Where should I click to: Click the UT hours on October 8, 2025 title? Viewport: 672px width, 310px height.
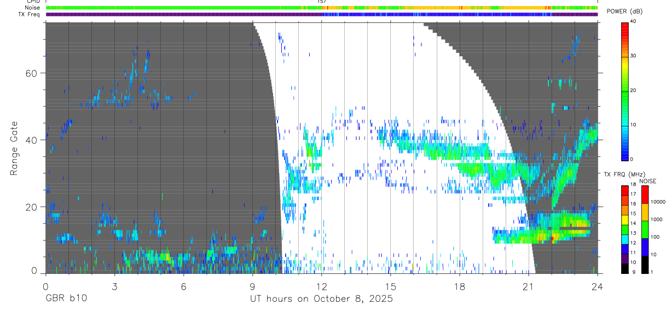tap(321, 299)
